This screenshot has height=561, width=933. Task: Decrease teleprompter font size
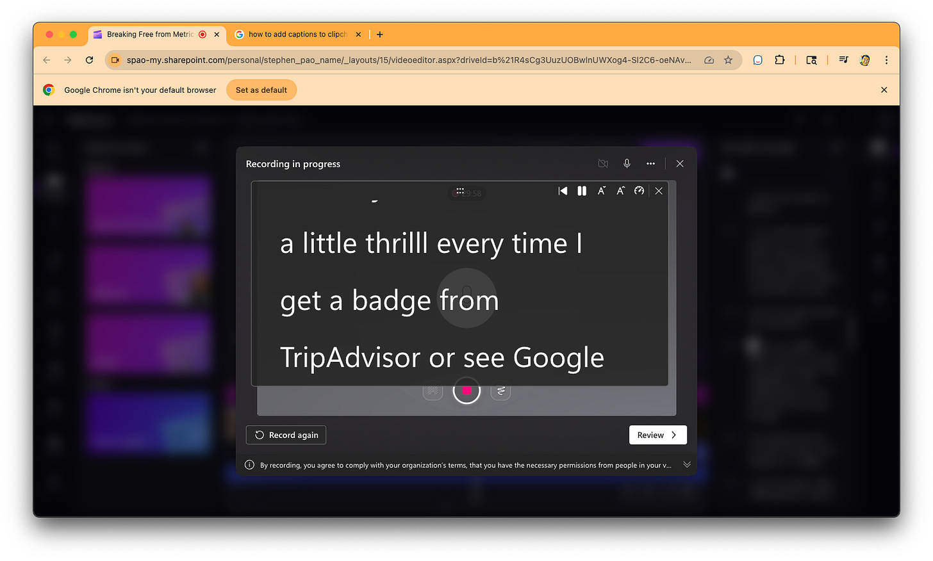[601, 191]
